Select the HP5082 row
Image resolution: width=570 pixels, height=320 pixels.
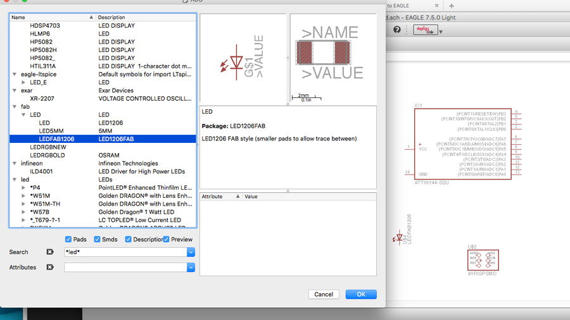click(x=103, y=42)
